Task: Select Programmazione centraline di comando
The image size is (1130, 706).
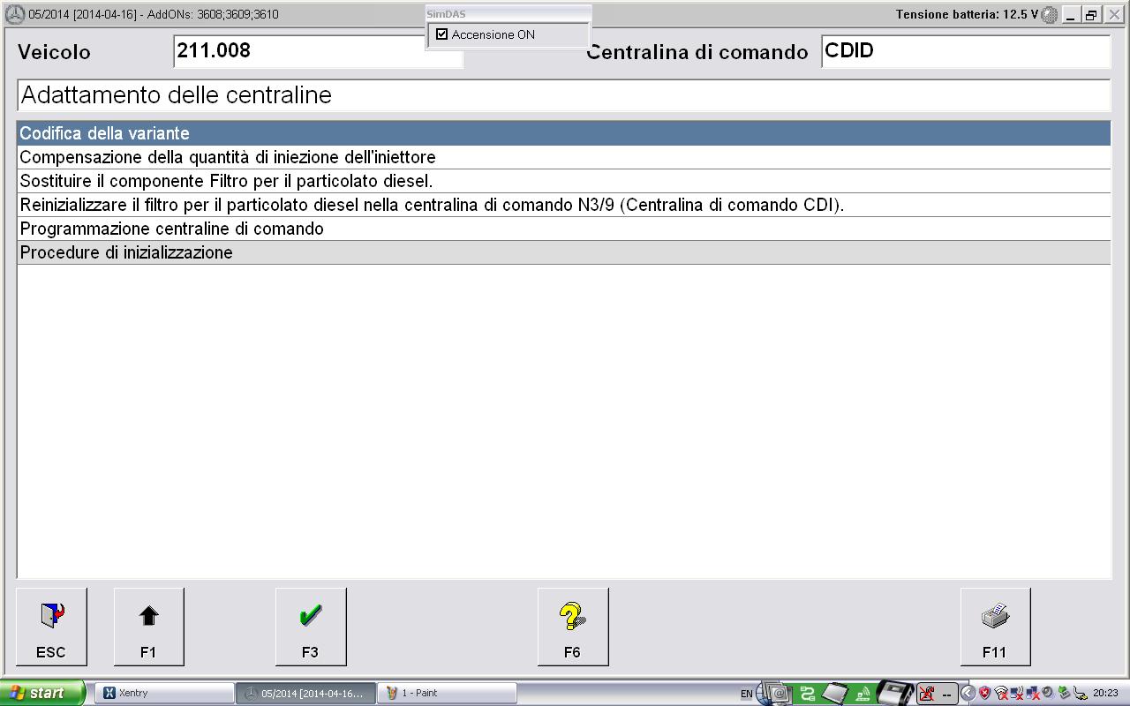Action: (563, 229)
